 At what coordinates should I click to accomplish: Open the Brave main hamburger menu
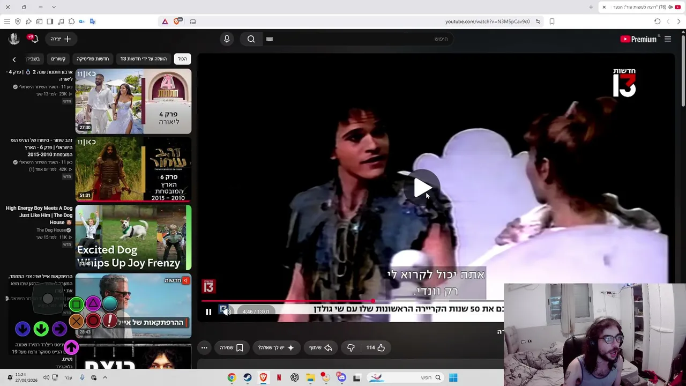click(7, 21)
